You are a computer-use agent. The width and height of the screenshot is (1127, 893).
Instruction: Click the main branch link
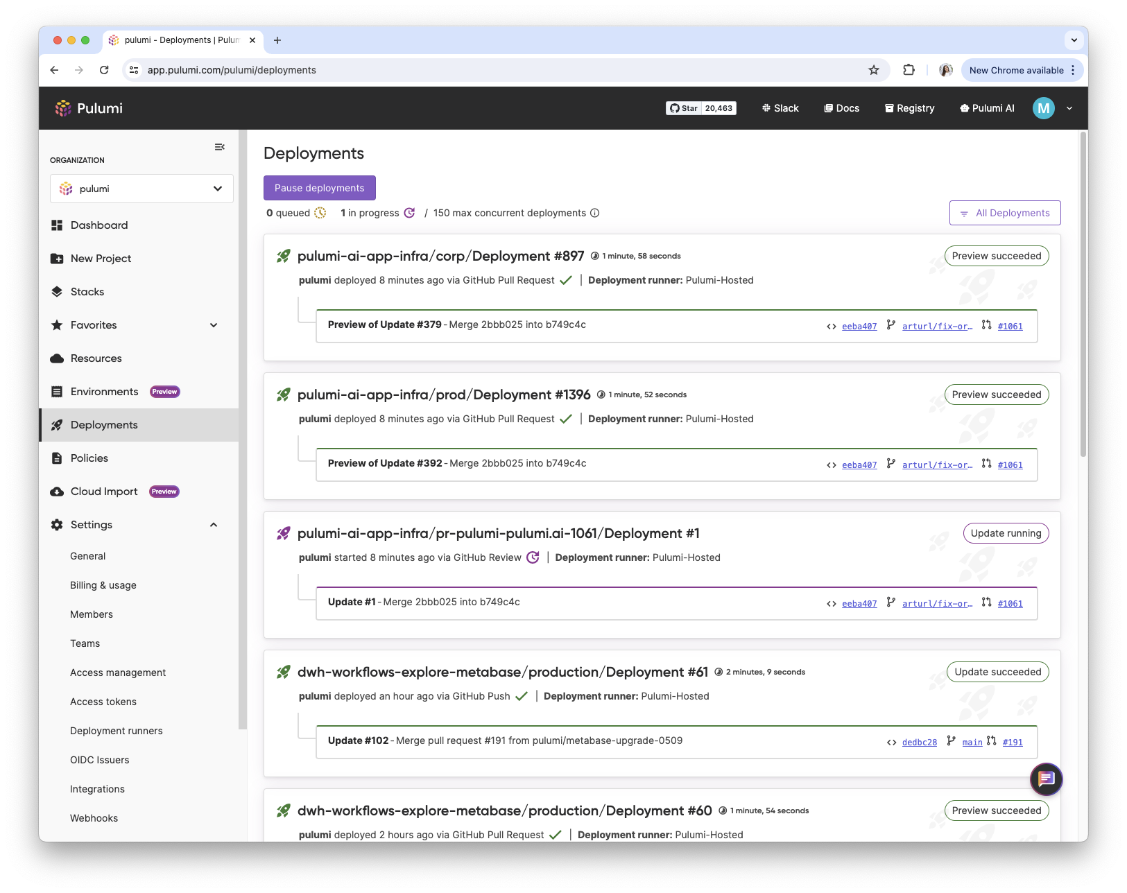972,743
